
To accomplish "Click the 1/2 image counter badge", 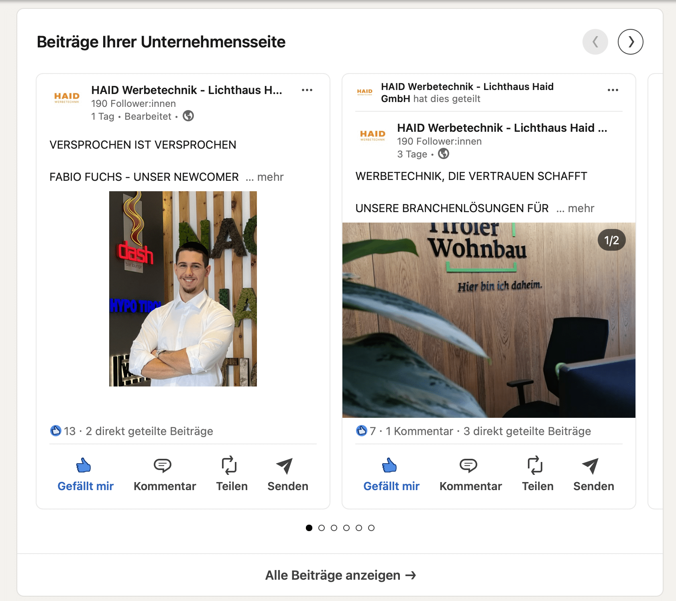I will 611,240.
